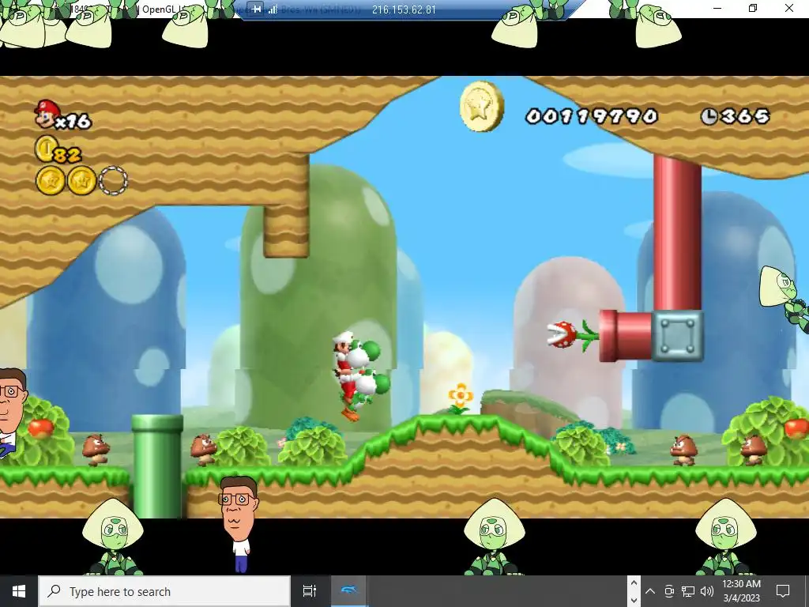
Task: Click the coin count 82
Action: click(x=67, y=154)
